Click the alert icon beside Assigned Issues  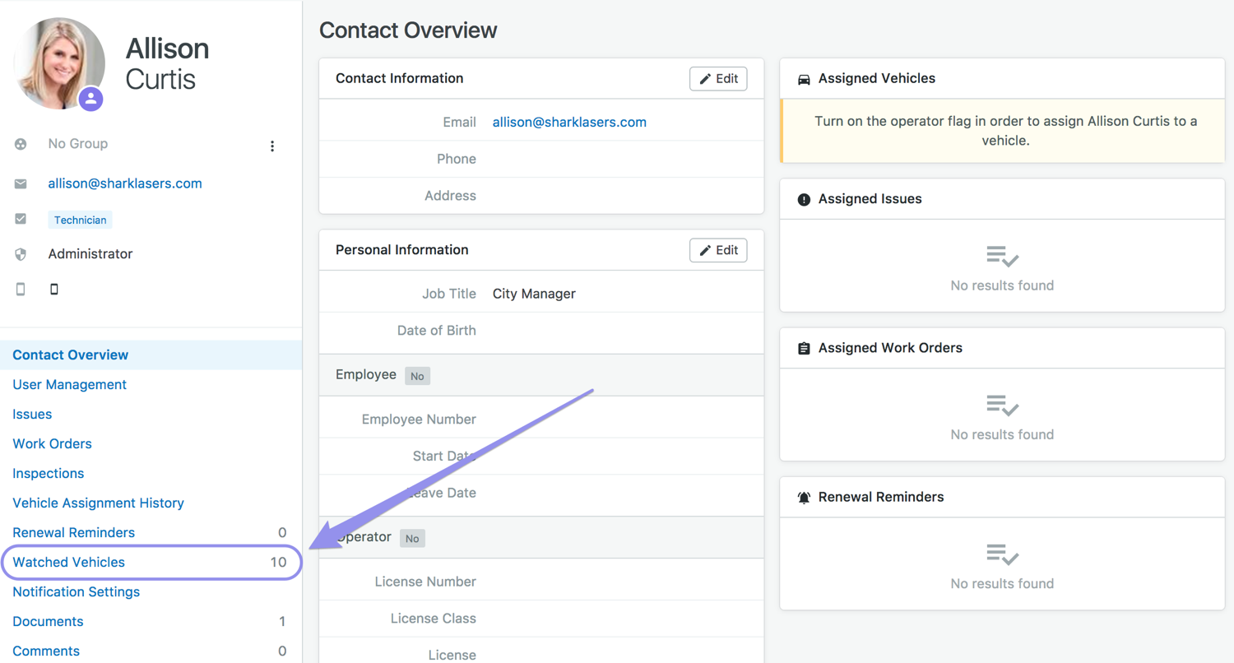pyautogui.click(x=804, y=200)
